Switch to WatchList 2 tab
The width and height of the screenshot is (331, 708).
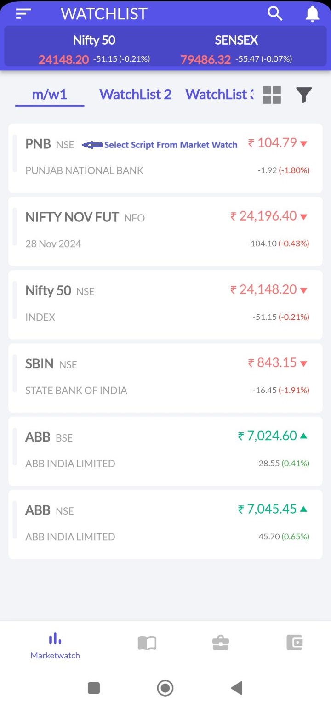135,95
